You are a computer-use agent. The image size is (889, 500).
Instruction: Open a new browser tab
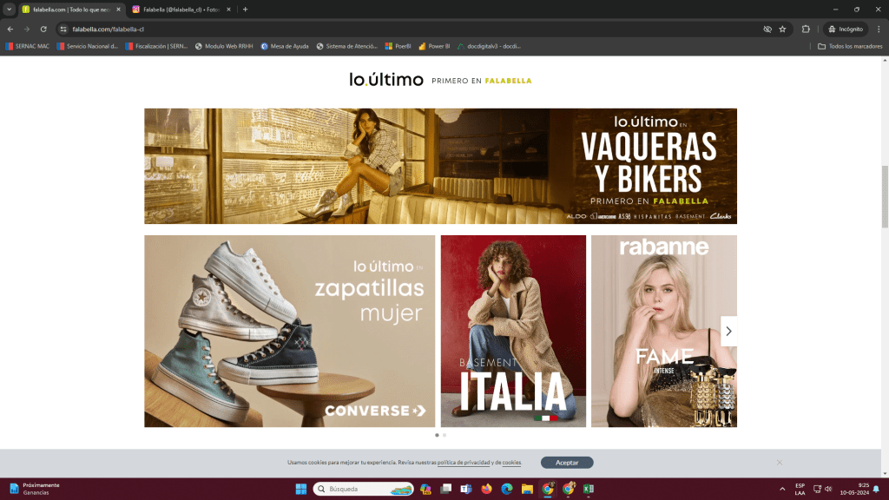(x=246, y=9)
